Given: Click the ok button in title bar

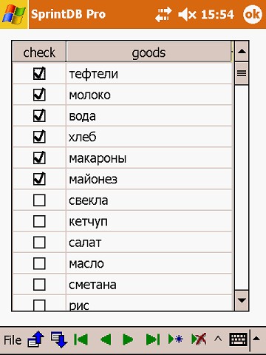Looking at the screenshot, I should pyautogui.click(x=252, y=14).
